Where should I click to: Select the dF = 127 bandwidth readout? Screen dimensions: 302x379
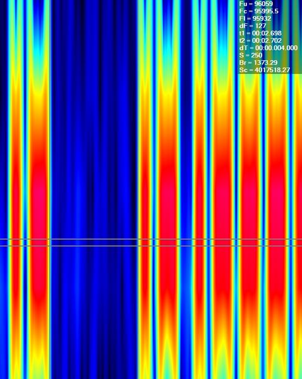coord(253,25)
